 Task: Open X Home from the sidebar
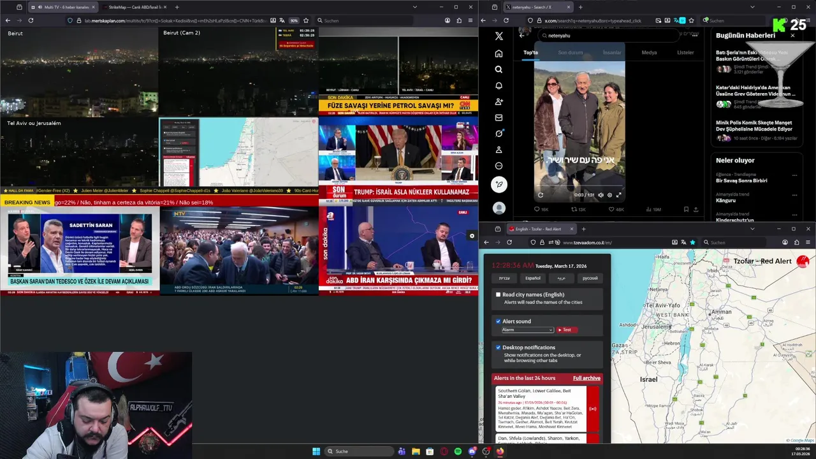[499, 54]
